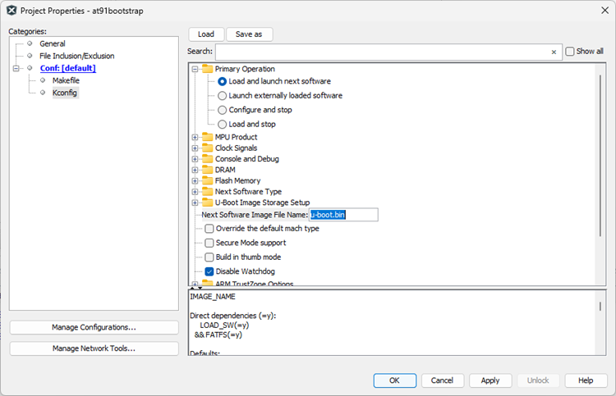Uncheck the Disable Watchdog checkbox

point(209,271)
